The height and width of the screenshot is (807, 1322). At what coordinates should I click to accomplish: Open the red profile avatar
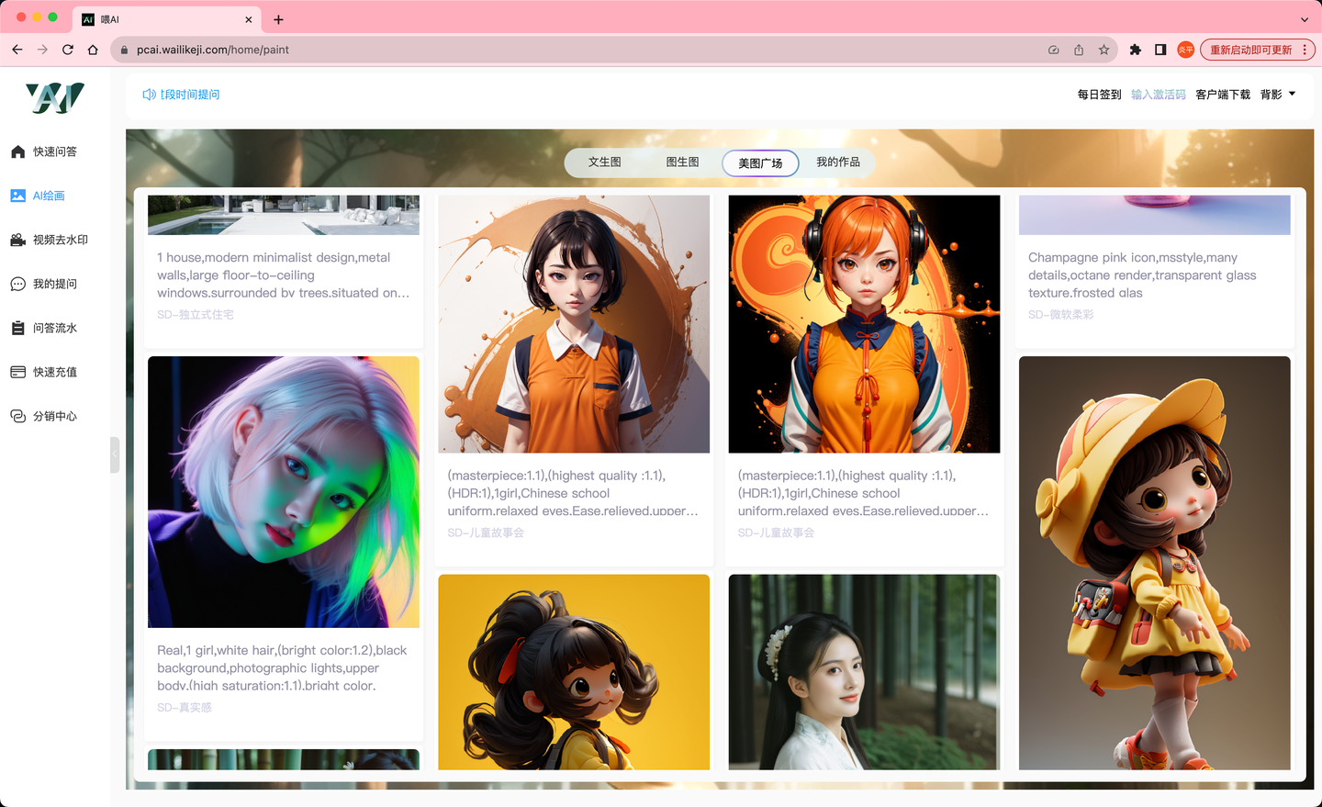[1185, 50]
